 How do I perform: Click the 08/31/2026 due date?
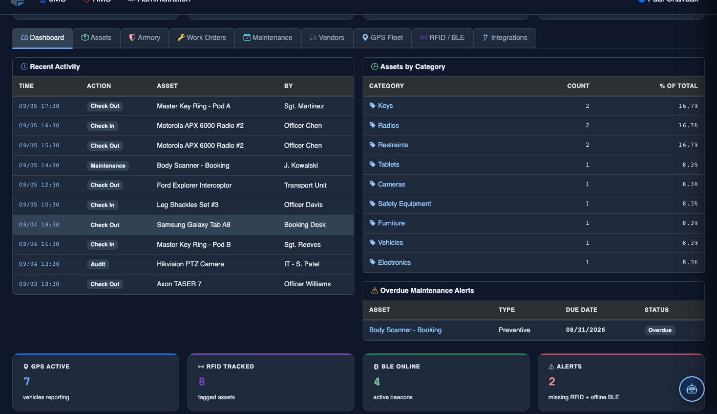pyautogui.click(x=585, y=330)
